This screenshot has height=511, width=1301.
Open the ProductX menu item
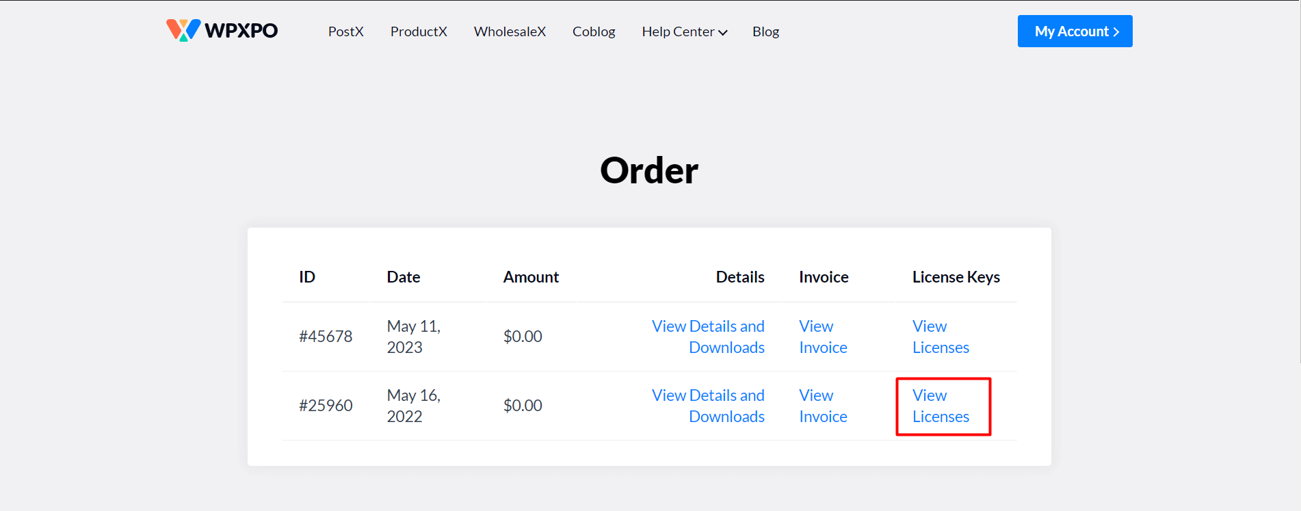pos(419,31)
